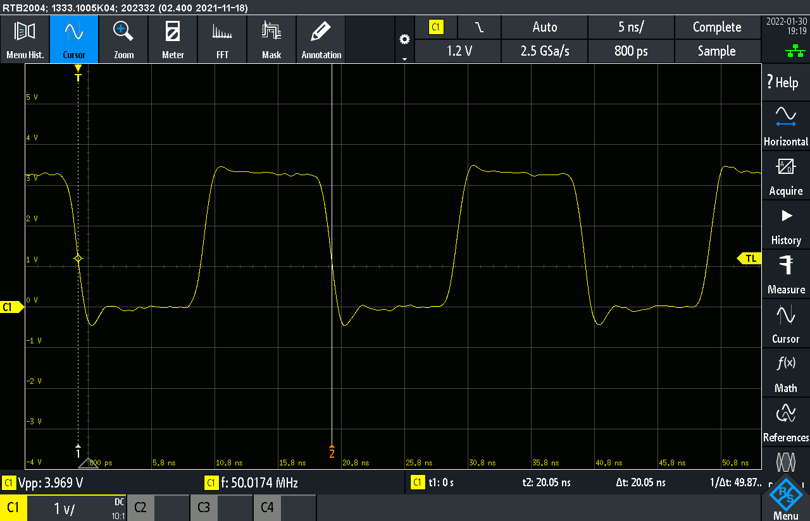Screen dimensions: 810x521
Task: Toggle channel C3 on
Action: [x=221, y=508]
